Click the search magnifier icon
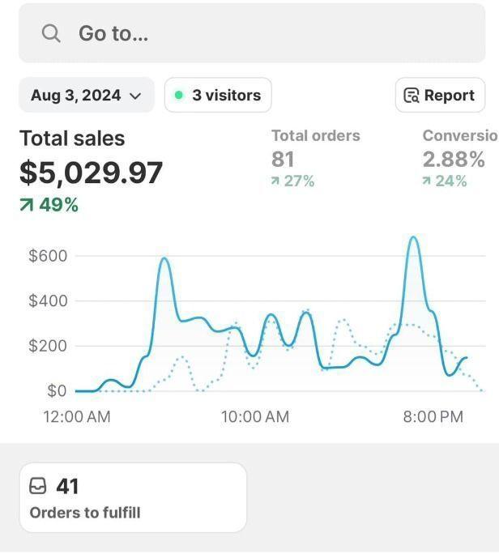Viewport: 499px width, 554px height. point(51,33)
